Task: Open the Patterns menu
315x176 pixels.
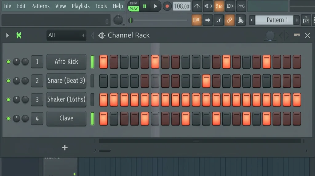Action: [x=40, y=6]
